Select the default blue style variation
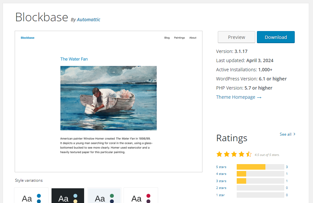The image size is (313, 203). 31,195
